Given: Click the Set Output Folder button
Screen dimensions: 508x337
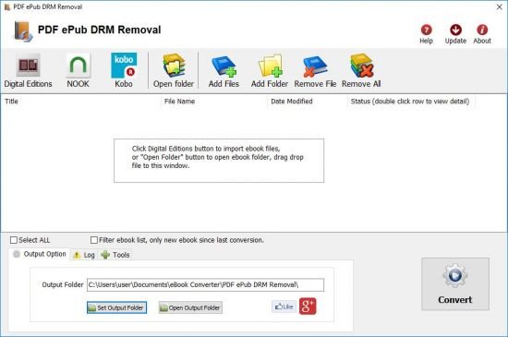Looking at the screenshot, I should coord(116,307).
